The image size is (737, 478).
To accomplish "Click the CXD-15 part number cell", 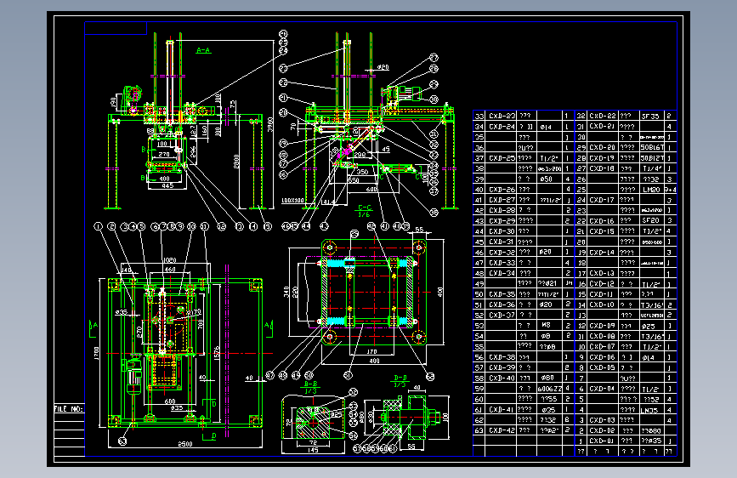I will [x=603, y=231].
